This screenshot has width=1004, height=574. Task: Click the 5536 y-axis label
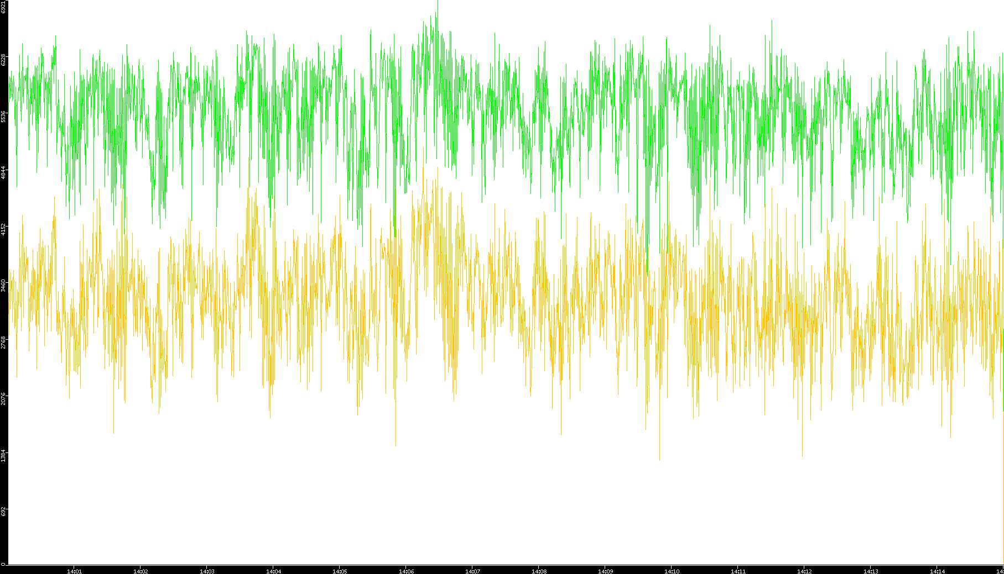(3, 116)
